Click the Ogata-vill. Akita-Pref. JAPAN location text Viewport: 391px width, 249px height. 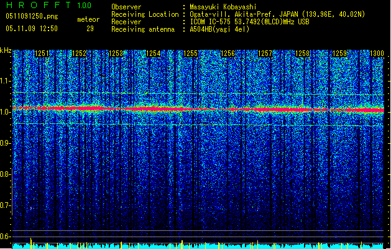pos(277,14)
